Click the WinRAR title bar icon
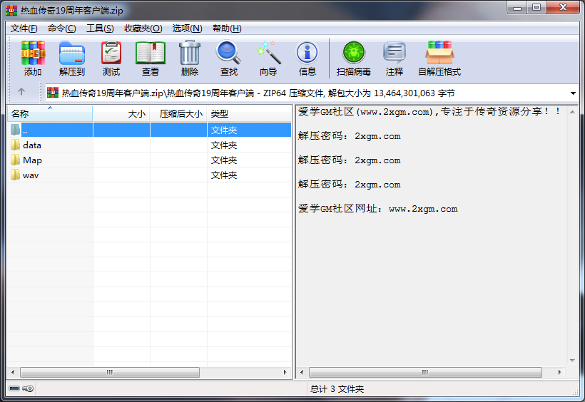The height and width of the screenshot is (402, 585). pos(11,10)
